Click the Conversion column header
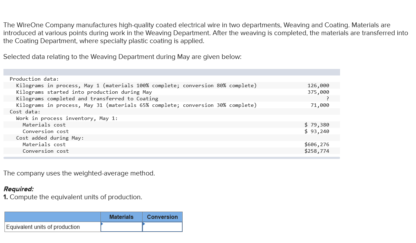Image resolution: width=416 pixels, height=243 pixels. click(x=162, y=217)
